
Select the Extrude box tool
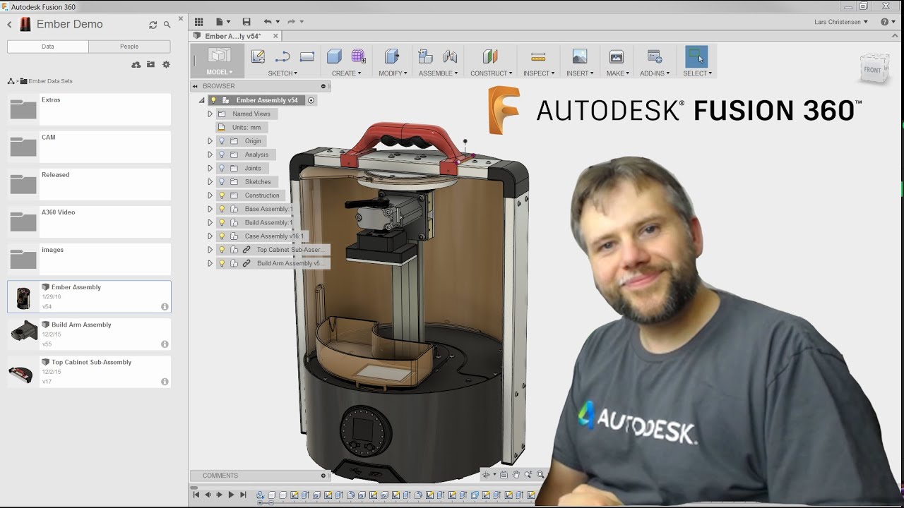click(x=335, y=56)
